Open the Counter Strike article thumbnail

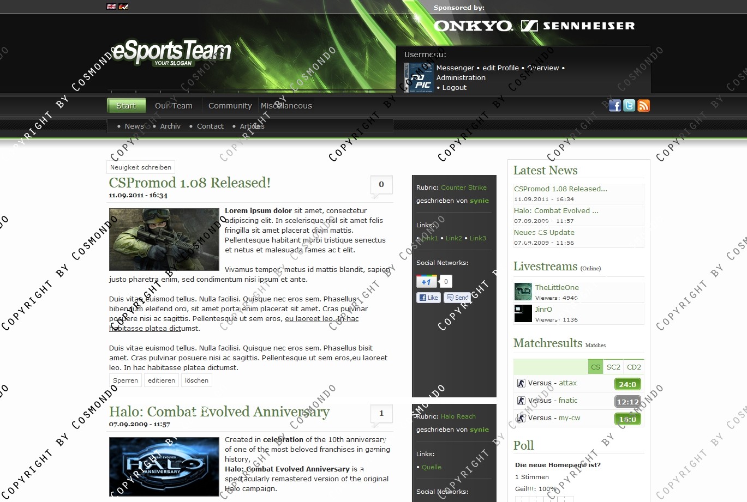click(164, 239)
